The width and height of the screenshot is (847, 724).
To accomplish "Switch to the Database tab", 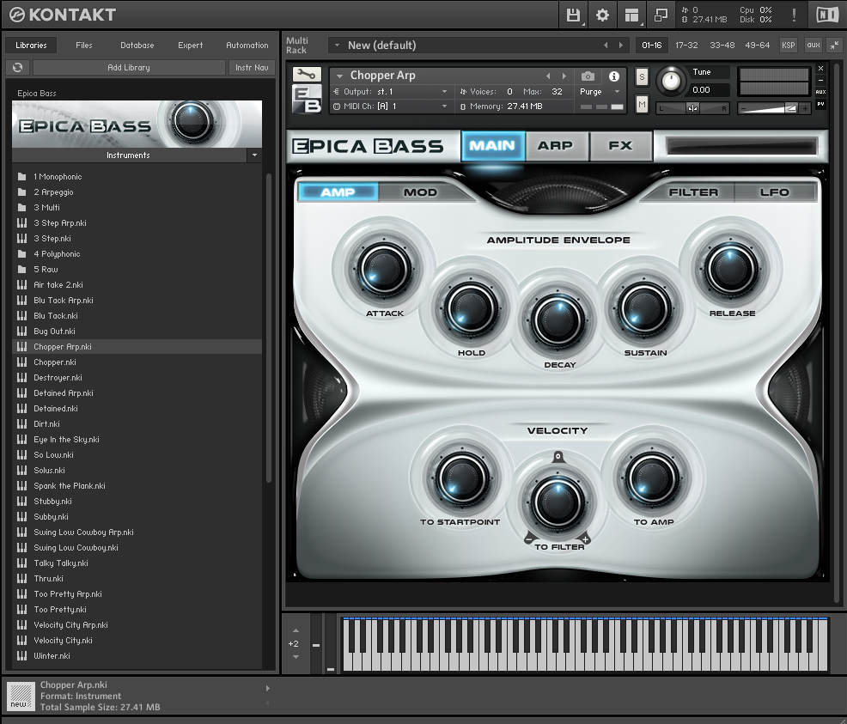I will [137, 46].
